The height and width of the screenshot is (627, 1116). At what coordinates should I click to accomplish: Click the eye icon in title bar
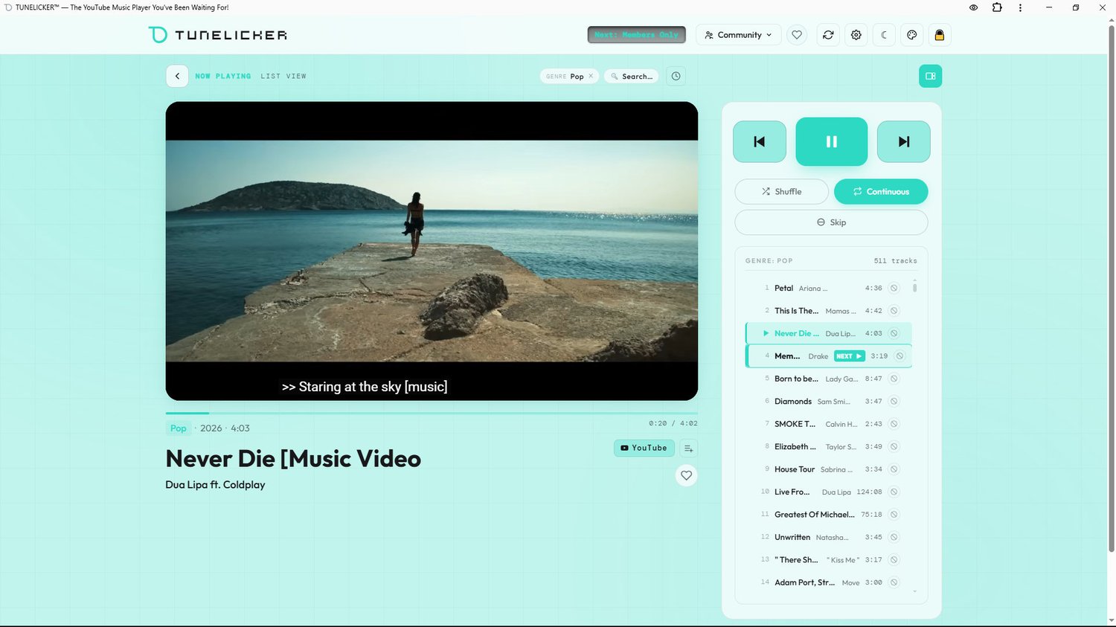point(973,7)
